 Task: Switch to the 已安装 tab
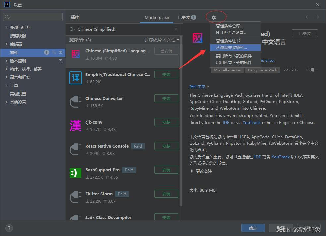pyautogui.click(x=187, y=18)
